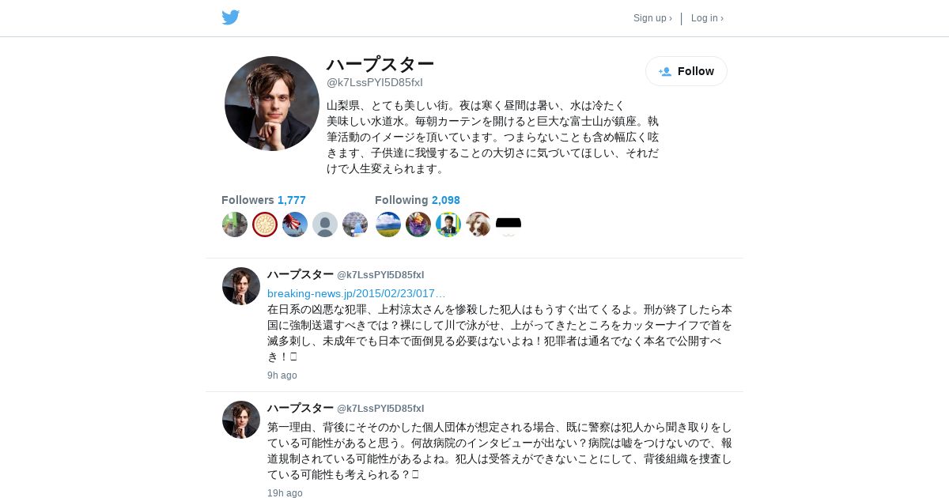Click the green-tinted first follower avatar
The height and width of the screenshot is (498, 949).
click(235, 224)
